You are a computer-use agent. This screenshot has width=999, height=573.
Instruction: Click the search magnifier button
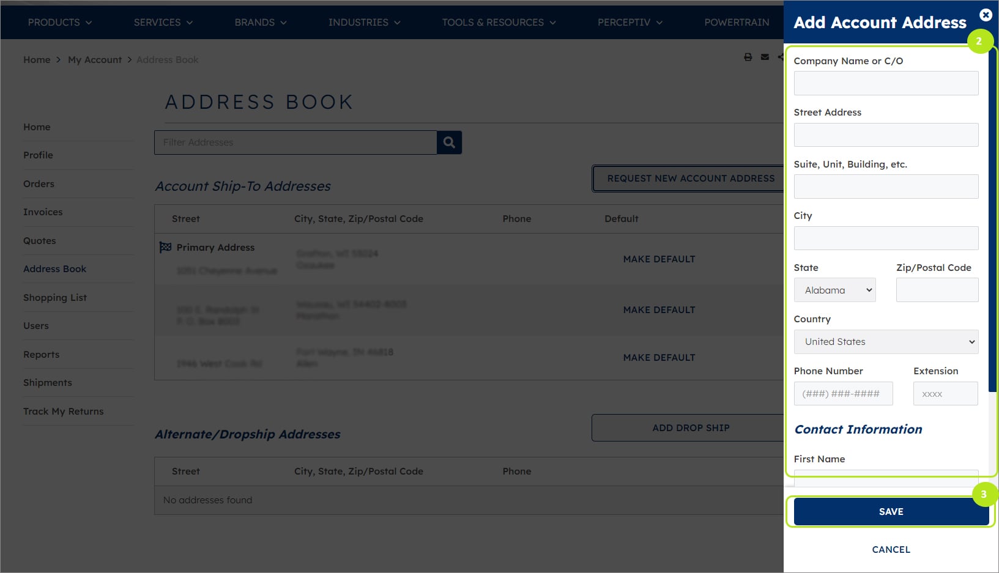(x=449, y=142)
